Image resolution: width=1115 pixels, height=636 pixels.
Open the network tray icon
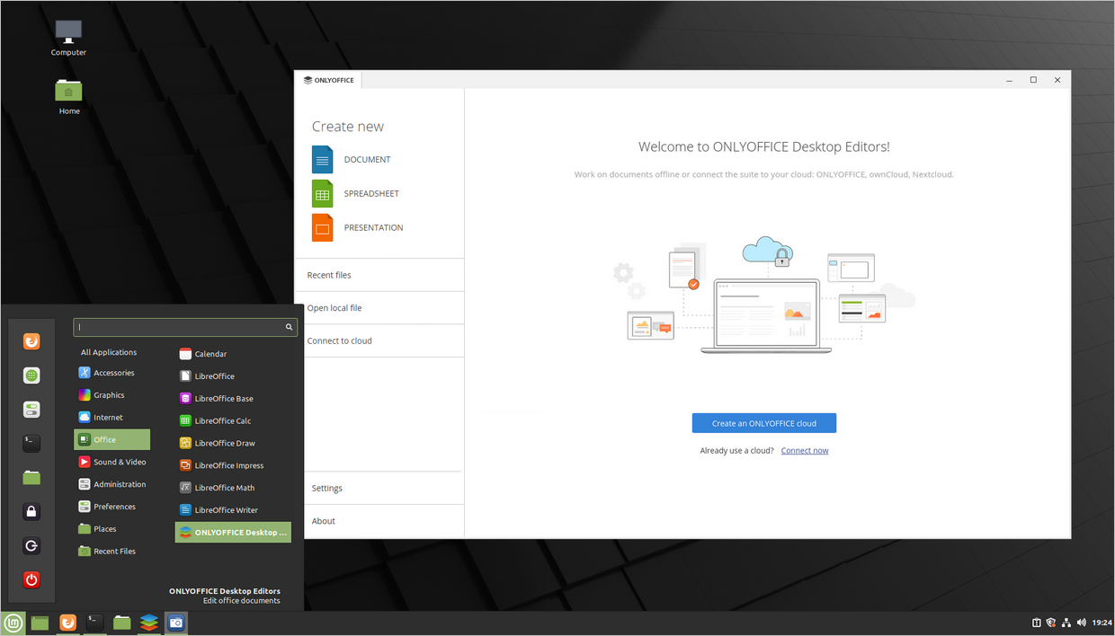(x=1066, y=622)
